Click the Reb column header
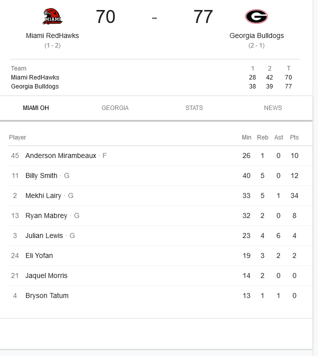318x356 pixels. [262, 137]
